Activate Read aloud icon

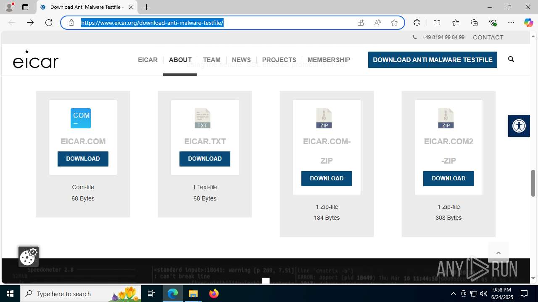coord(377,23)
